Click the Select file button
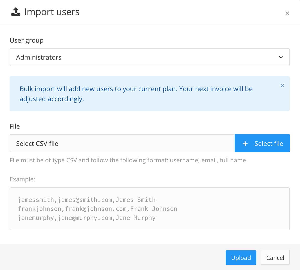 [262, 143]
